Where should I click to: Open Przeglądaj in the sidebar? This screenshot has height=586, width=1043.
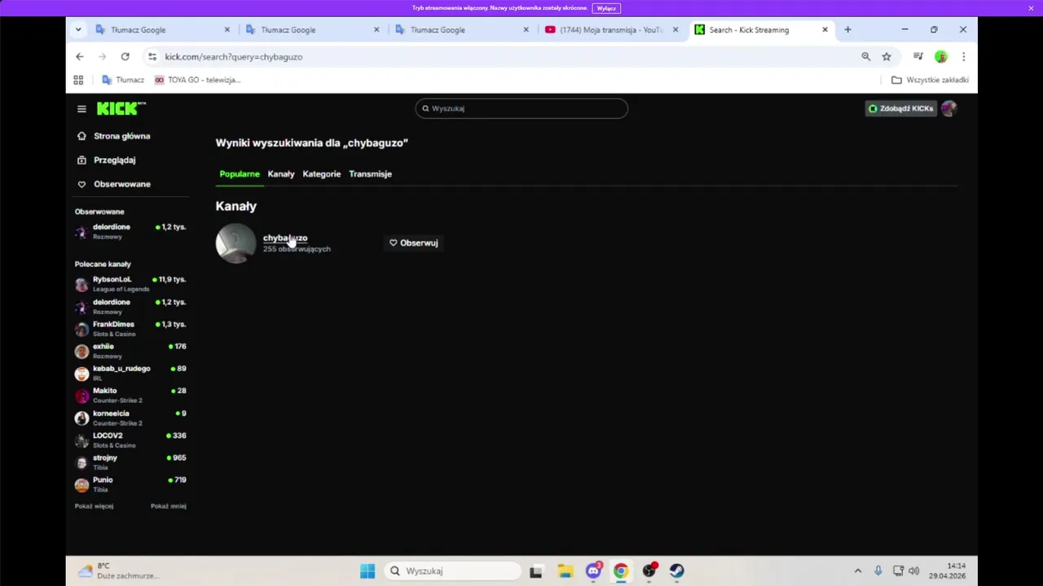(x=114, y=160)
